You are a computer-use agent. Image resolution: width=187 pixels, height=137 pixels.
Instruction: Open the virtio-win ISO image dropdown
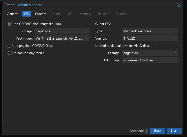pos(175,60)
